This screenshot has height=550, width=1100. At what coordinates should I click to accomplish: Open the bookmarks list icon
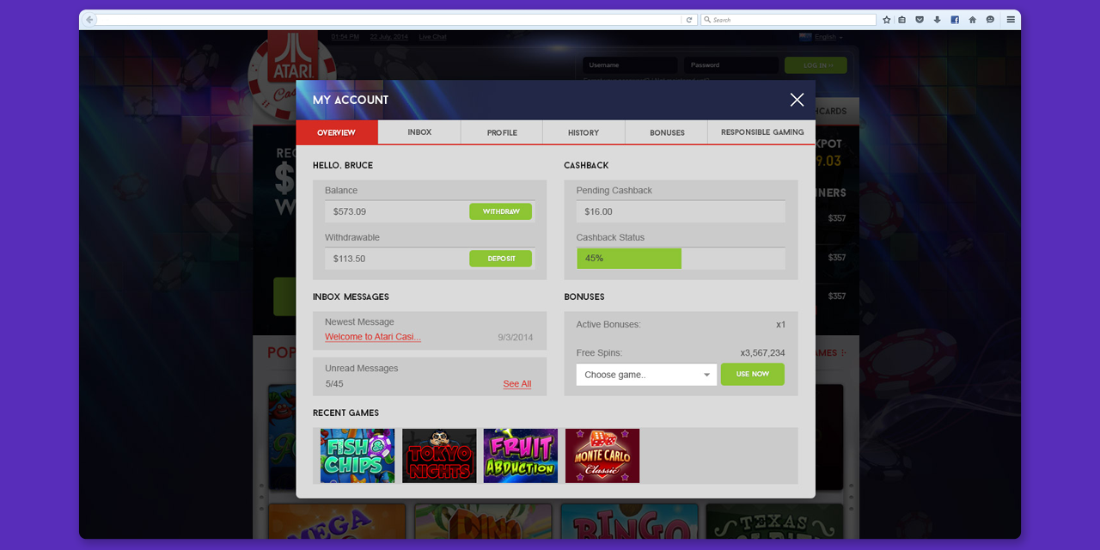click(902, 20)
